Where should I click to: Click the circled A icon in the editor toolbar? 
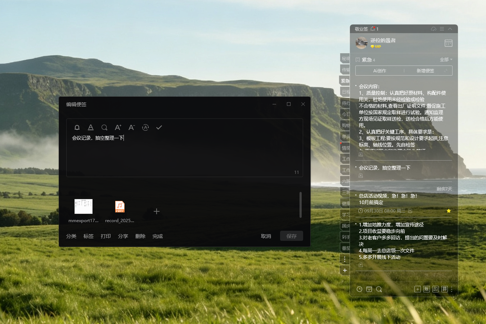(x=145, y=127)
